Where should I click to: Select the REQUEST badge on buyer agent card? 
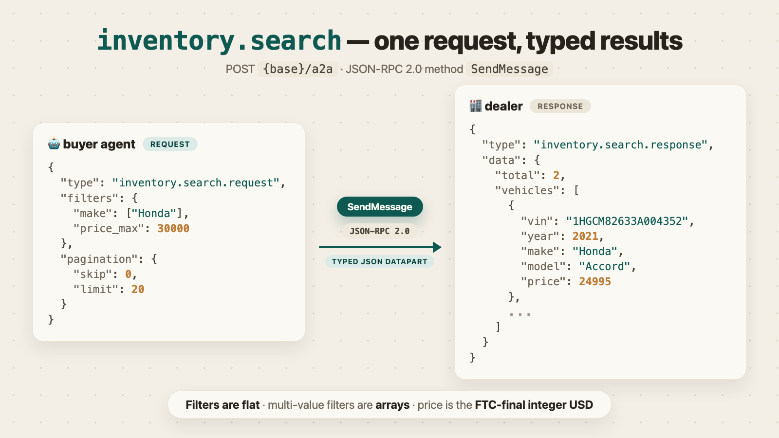pos(170,144)
